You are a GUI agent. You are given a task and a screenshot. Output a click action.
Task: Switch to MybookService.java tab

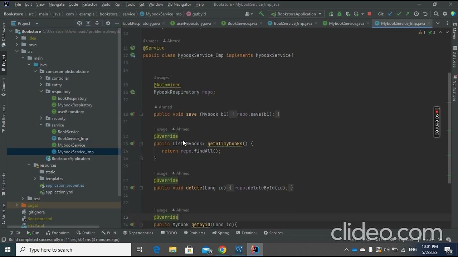346,23
